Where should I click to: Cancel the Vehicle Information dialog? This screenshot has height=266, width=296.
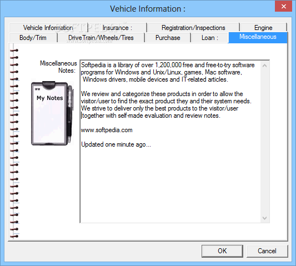tap(267, 251)
